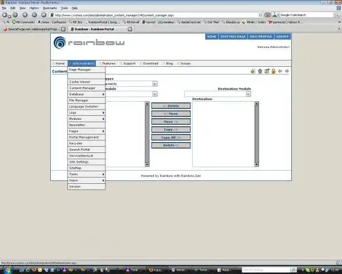Click the 'Move ->' button
Image resolution: width=342 pixels, height=274 pixels.
tap(171, 122)
